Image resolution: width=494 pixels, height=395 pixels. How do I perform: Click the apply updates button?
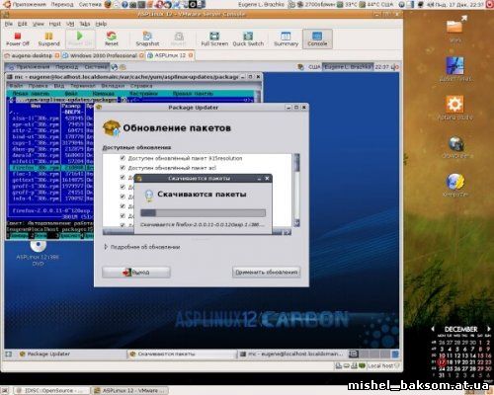[266, 273]
